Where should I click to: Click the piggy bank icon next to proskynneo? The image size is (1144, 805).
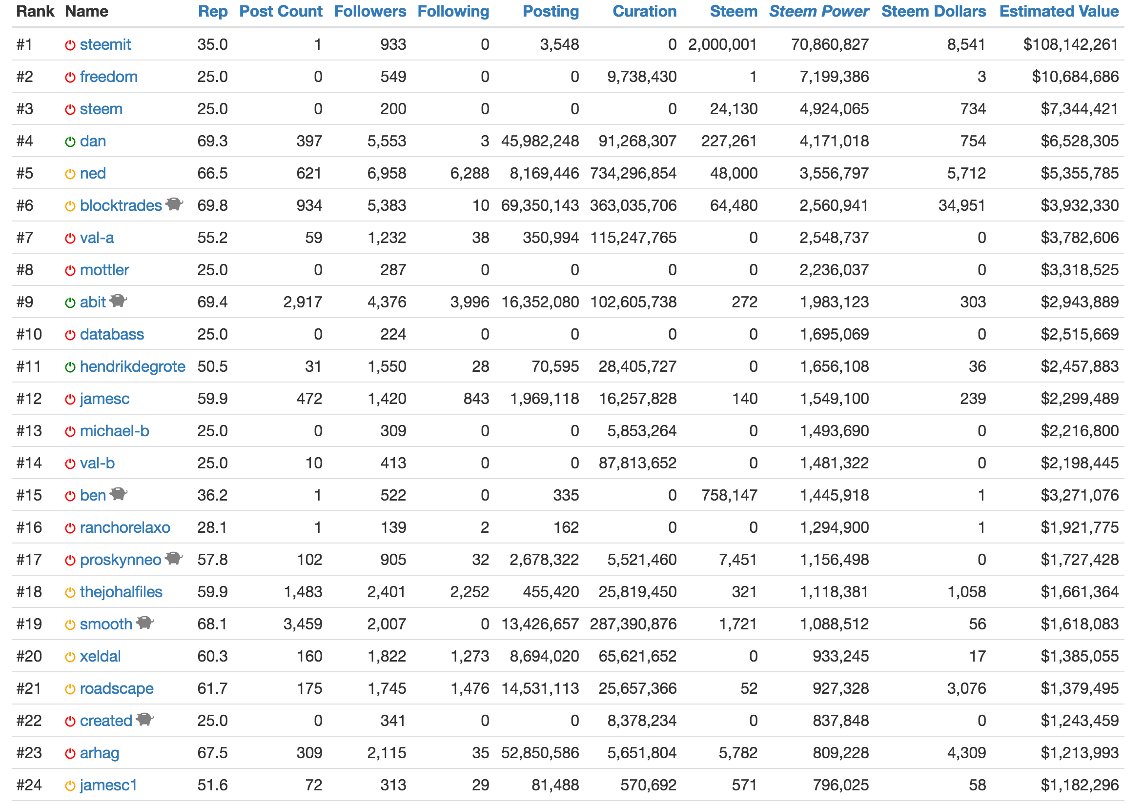tap(173, 558)
